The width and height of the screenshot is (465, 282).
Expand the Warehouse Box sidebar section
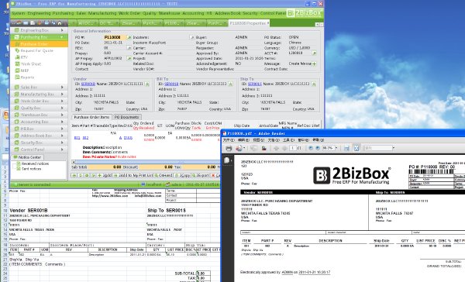pyautogui.click(x=40, y=115)
